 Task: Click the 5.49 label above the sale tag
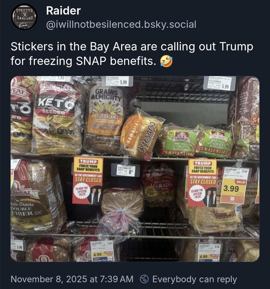235,172
